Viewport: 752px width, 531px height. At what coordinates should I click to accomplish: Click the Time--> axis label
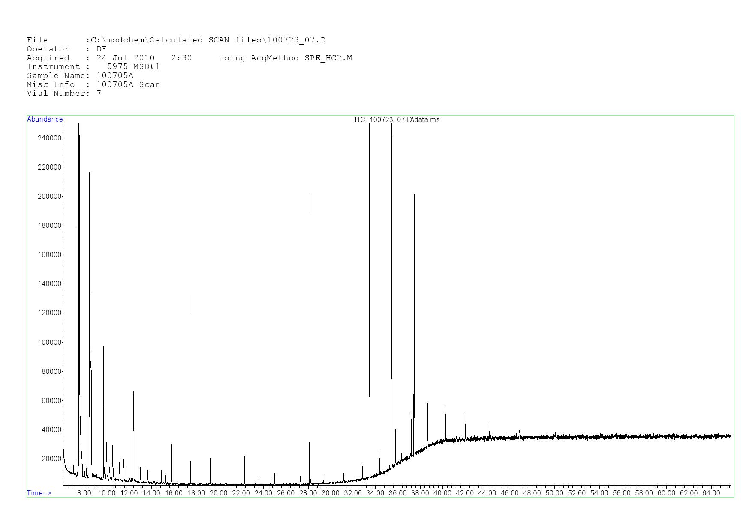39,493
